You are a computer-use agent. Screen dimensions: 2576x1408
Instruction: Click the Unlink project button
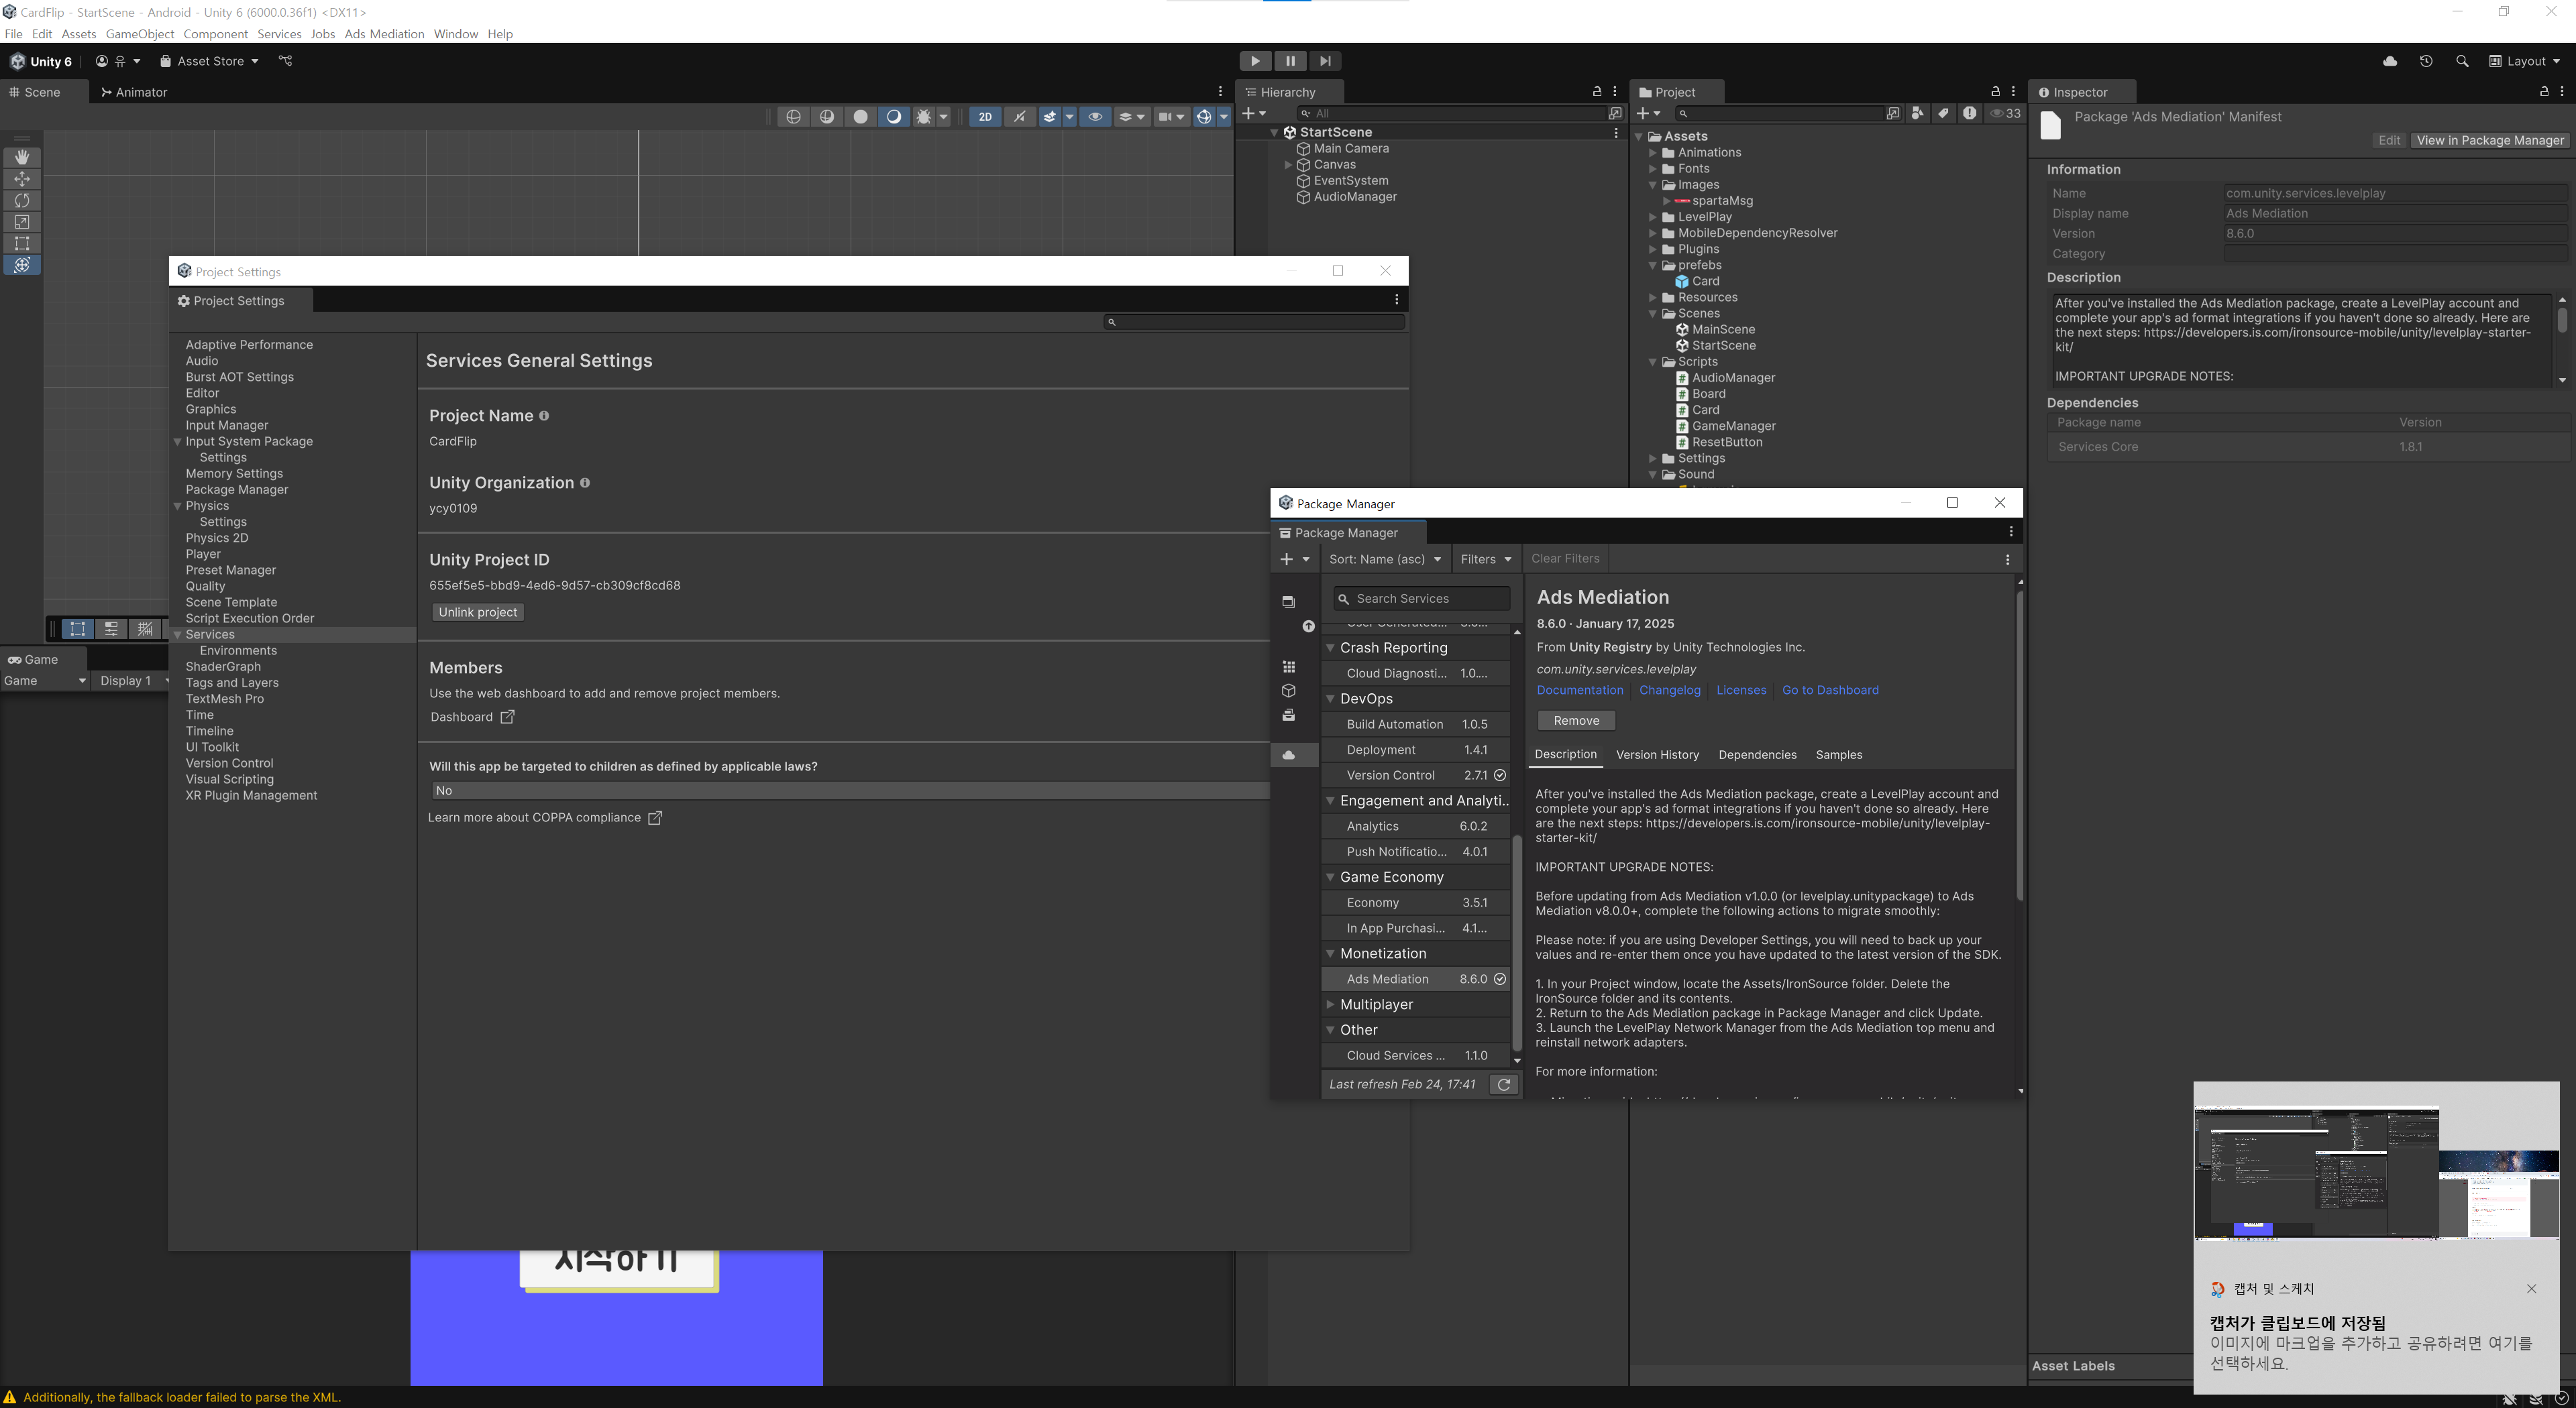478,613
